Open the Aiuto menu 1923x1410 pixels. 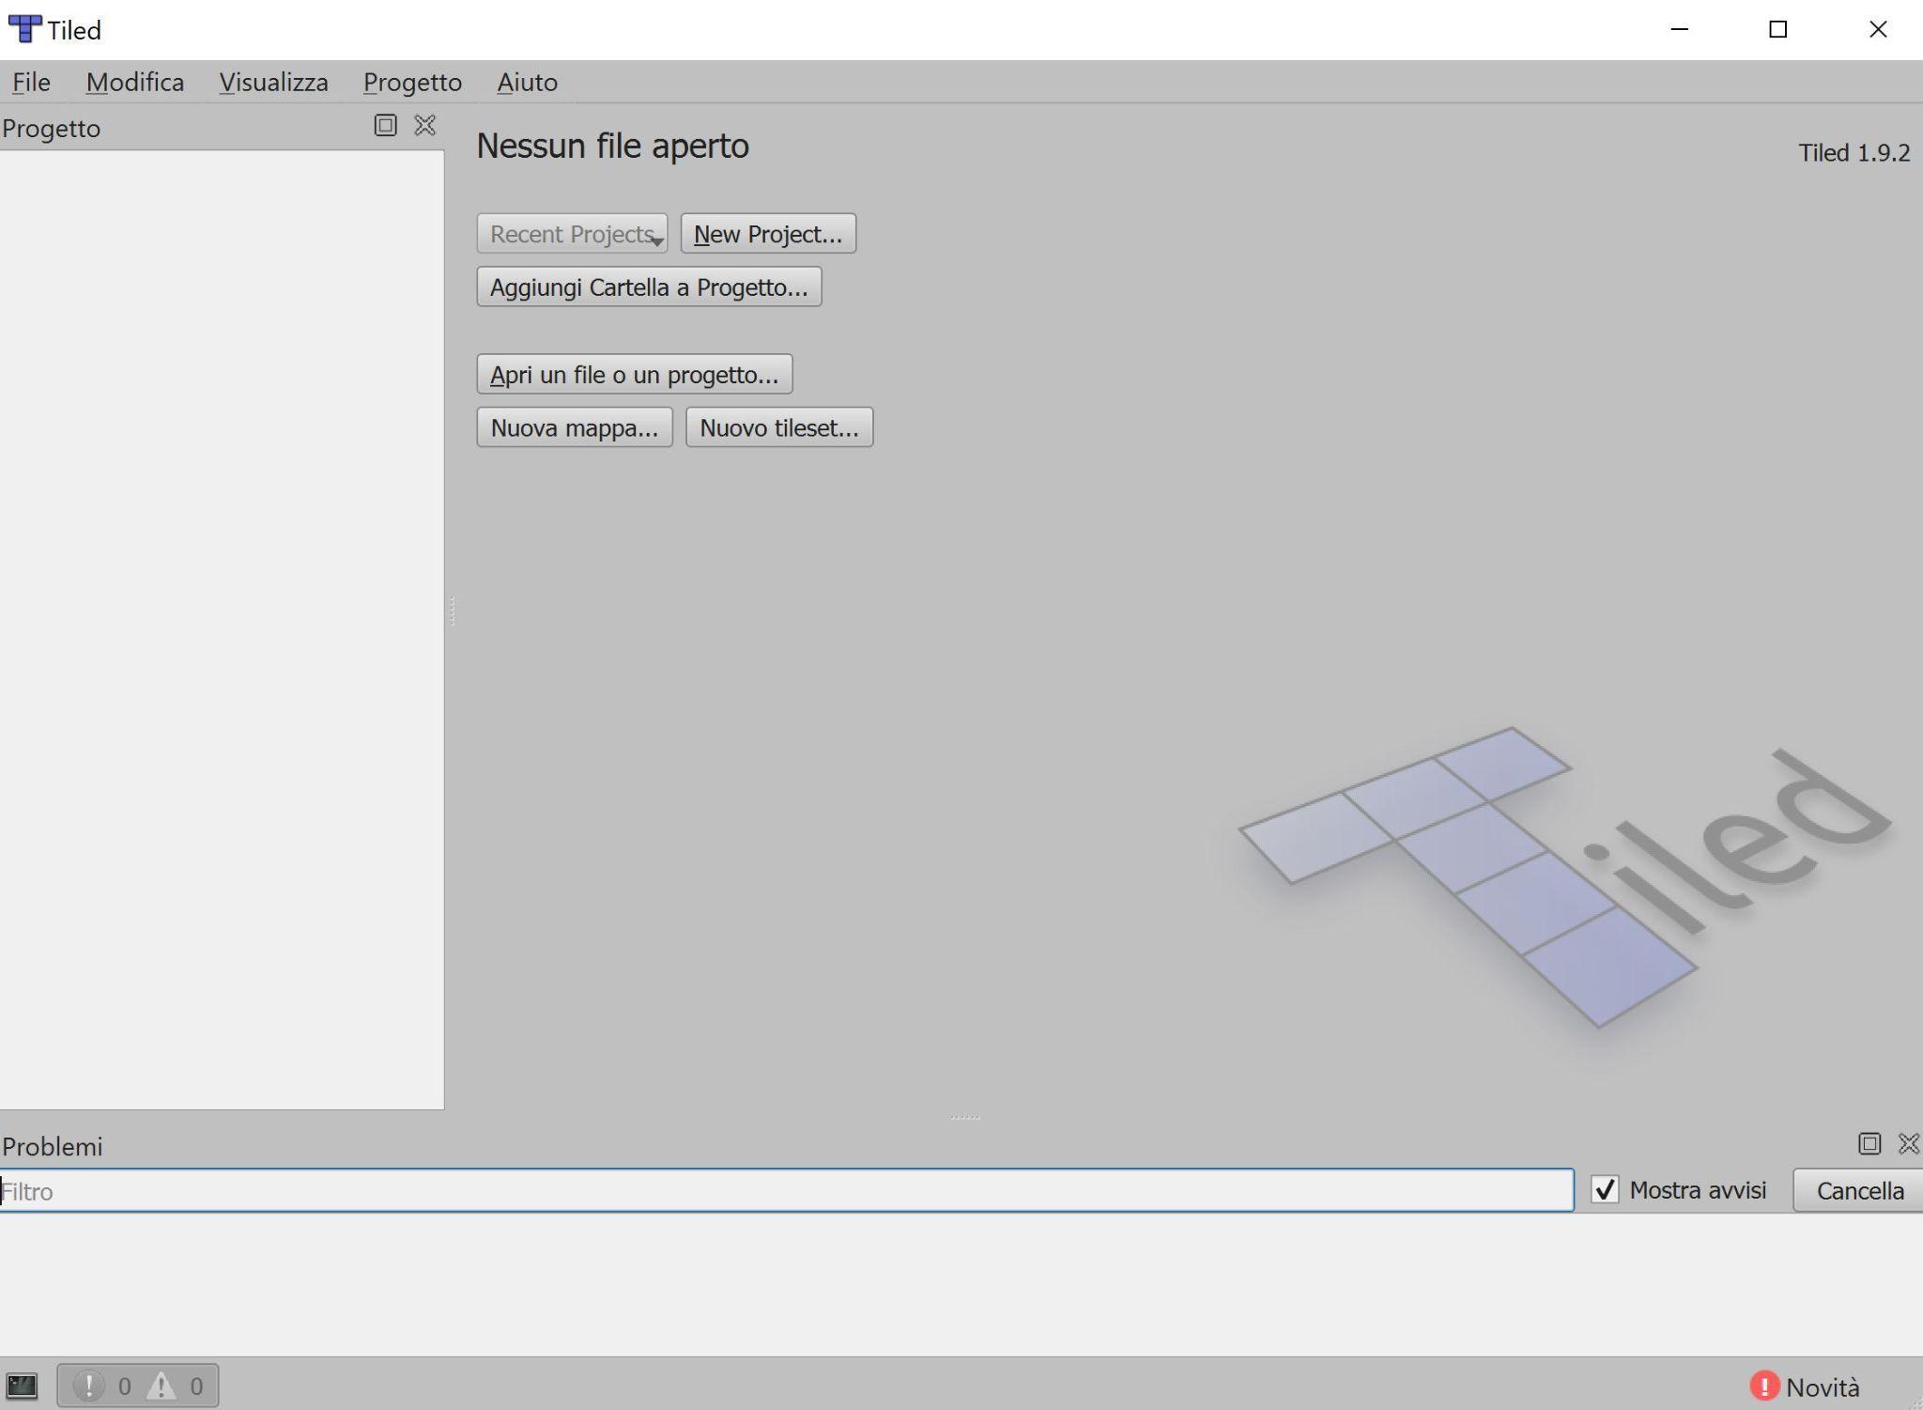coord(527,82)
